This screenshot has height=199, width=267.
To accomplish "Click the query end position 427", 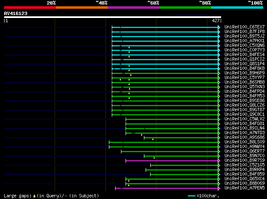I will (x=216, y=20).
